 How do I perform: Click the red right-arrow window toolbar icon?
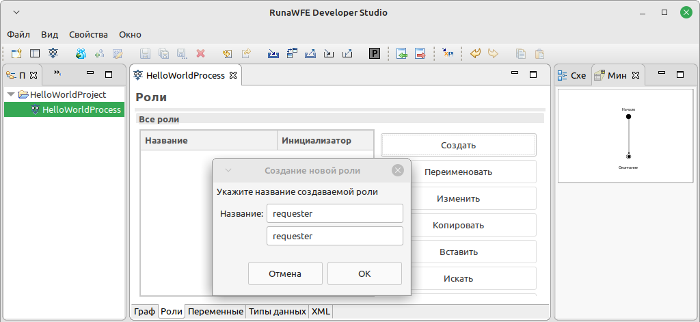pyautogui.click(x=420, y=53)
